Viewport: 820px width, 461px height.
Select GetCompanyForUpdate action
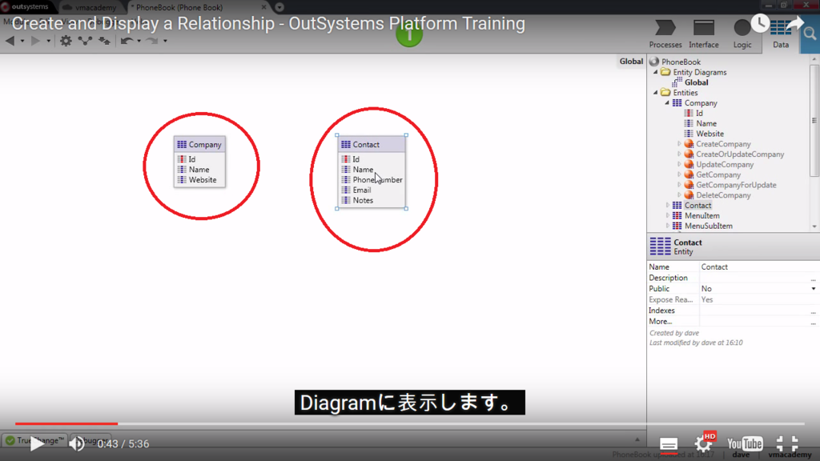tap(736, 185)
